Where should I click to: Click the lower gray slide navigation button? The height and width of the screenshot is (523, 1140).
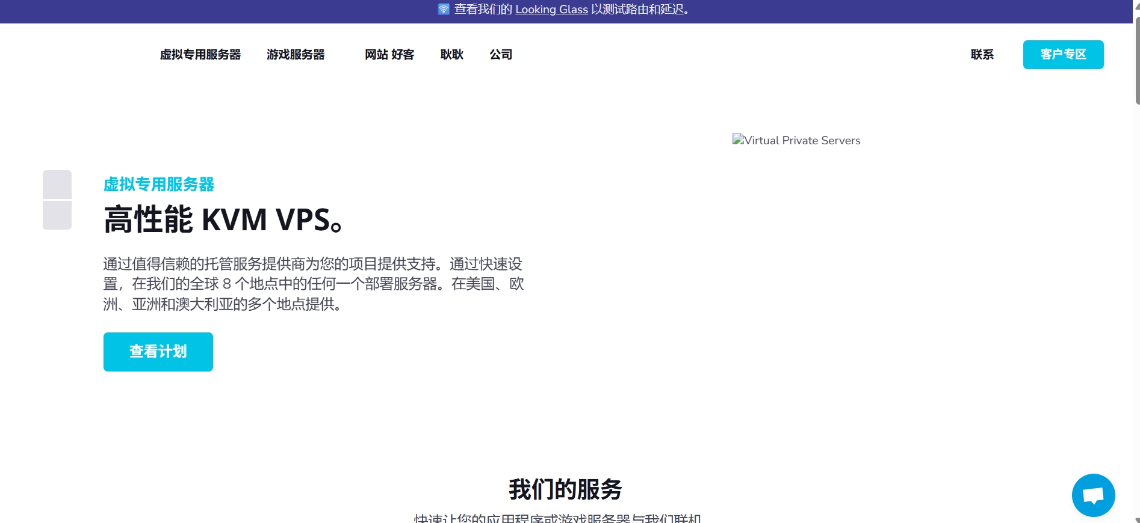tap(57, 215)
